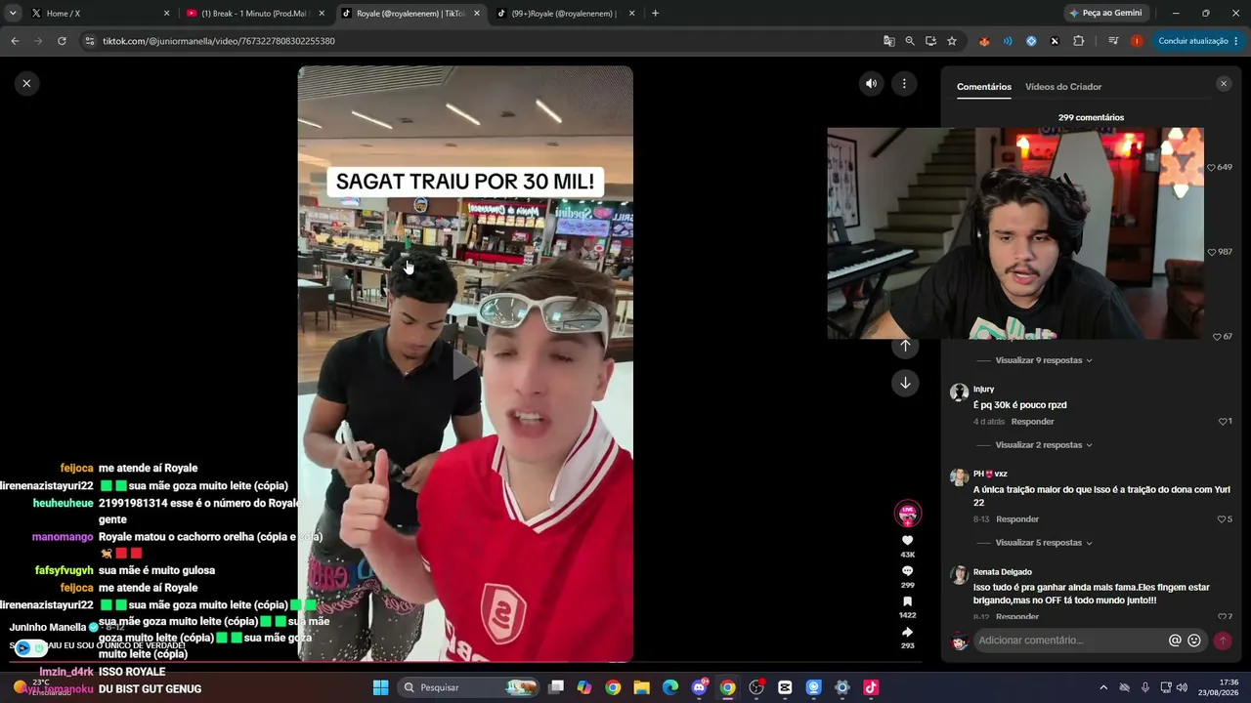Open the comments bubble showing 299
The image size is (1251, 703).
(907, 571)
